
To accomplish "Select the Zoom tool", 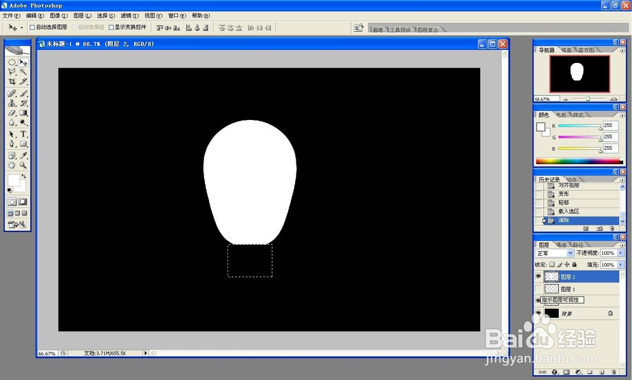I will pyautogui.click(x=23, y=165).
